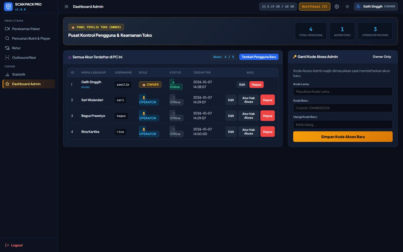Open the storage usage 0.19 GB indicator
Image resolution: width=403 pixels, height=252 pixels.
[278, 7]
